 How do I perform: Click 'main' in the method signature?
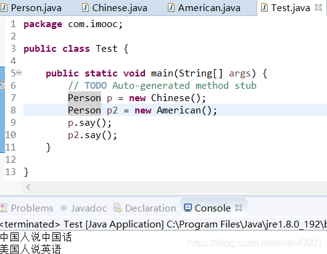point(162,73)
